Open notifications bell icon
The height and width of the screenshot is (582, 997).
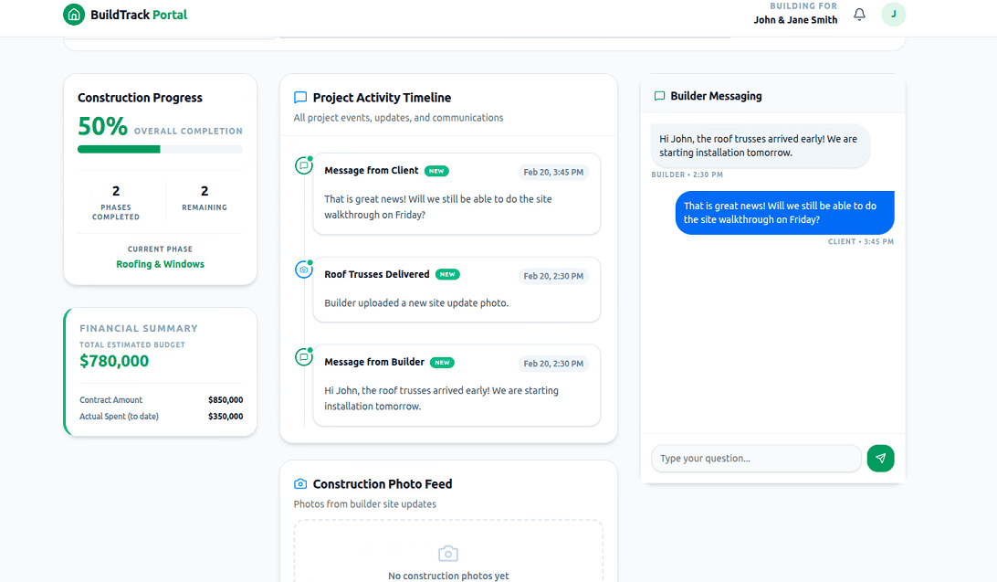click(859, 15)
